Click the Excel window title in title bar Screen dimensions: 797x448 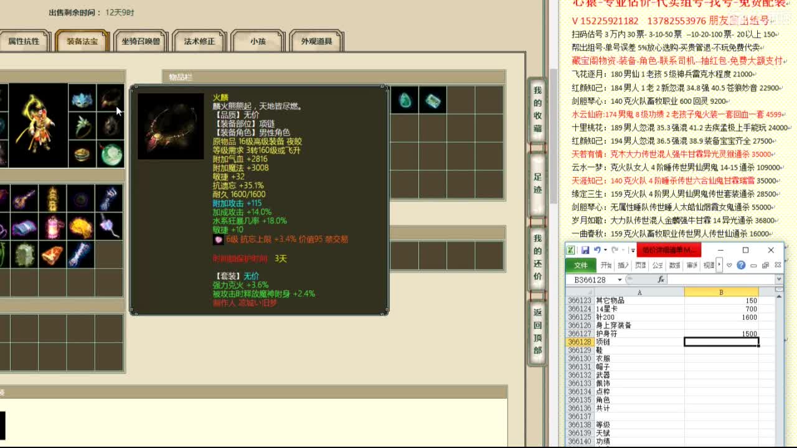(669, 250)
